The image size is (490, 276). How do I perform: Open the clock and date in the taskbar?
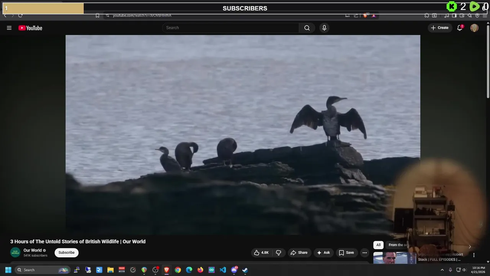pos(479,270)
